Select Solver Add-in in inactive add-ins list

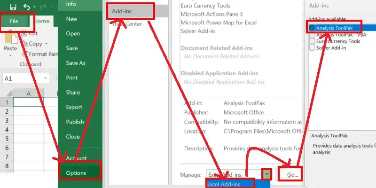tap(197, 31)
